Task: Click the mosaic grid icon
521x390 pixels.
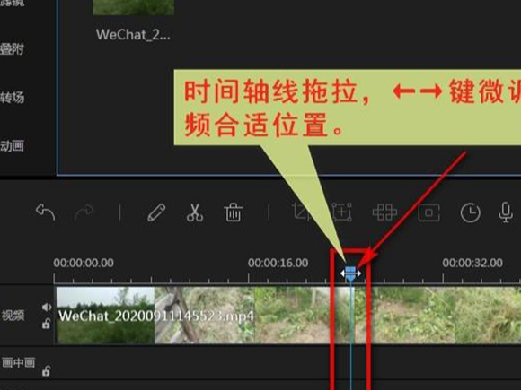Action: tap(384, 212)
